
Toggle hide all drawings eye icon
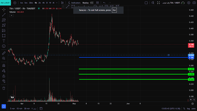[4, 81]
